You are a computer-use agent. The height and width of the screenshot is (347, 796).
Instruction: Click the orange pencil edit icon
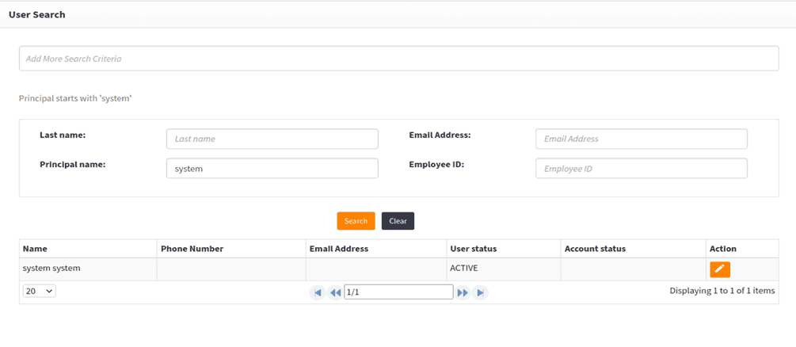point(719,269)
